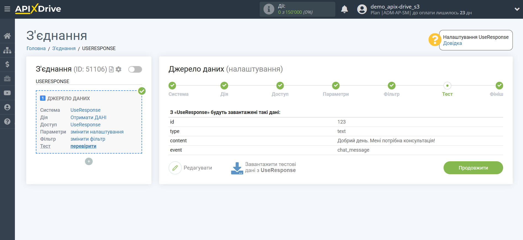523x240 pixels.
Task: Open the З'єднання breadcrumb link
Action: click(x=64, y=48)
